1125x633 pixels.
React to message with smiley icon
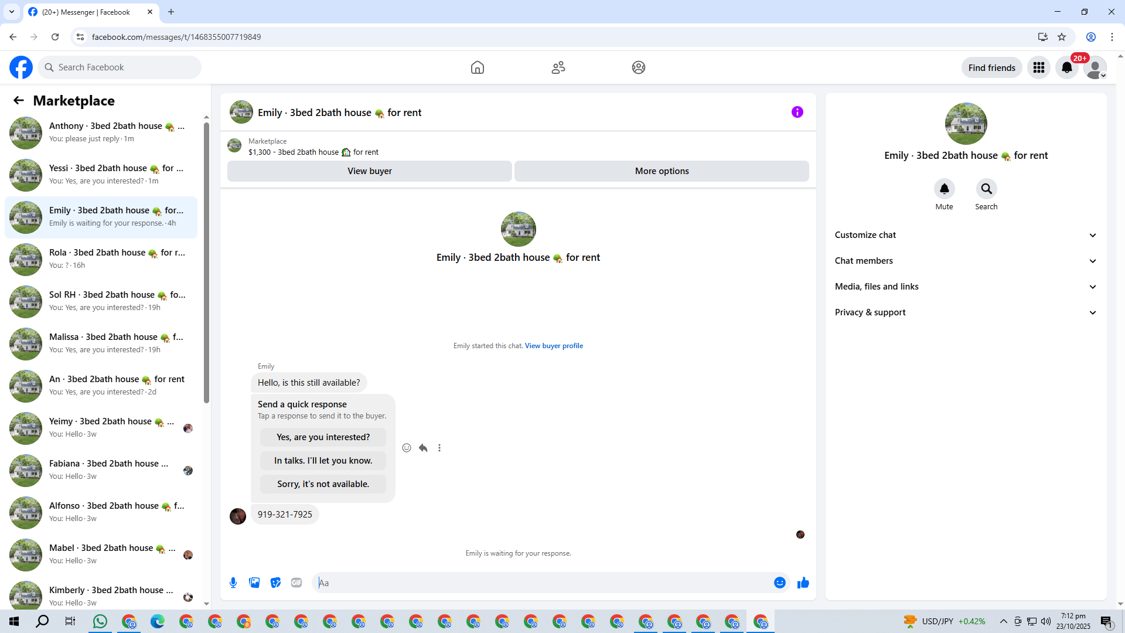(407, 448)
